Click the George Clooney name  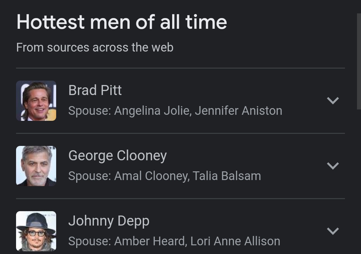pos(117,156)
